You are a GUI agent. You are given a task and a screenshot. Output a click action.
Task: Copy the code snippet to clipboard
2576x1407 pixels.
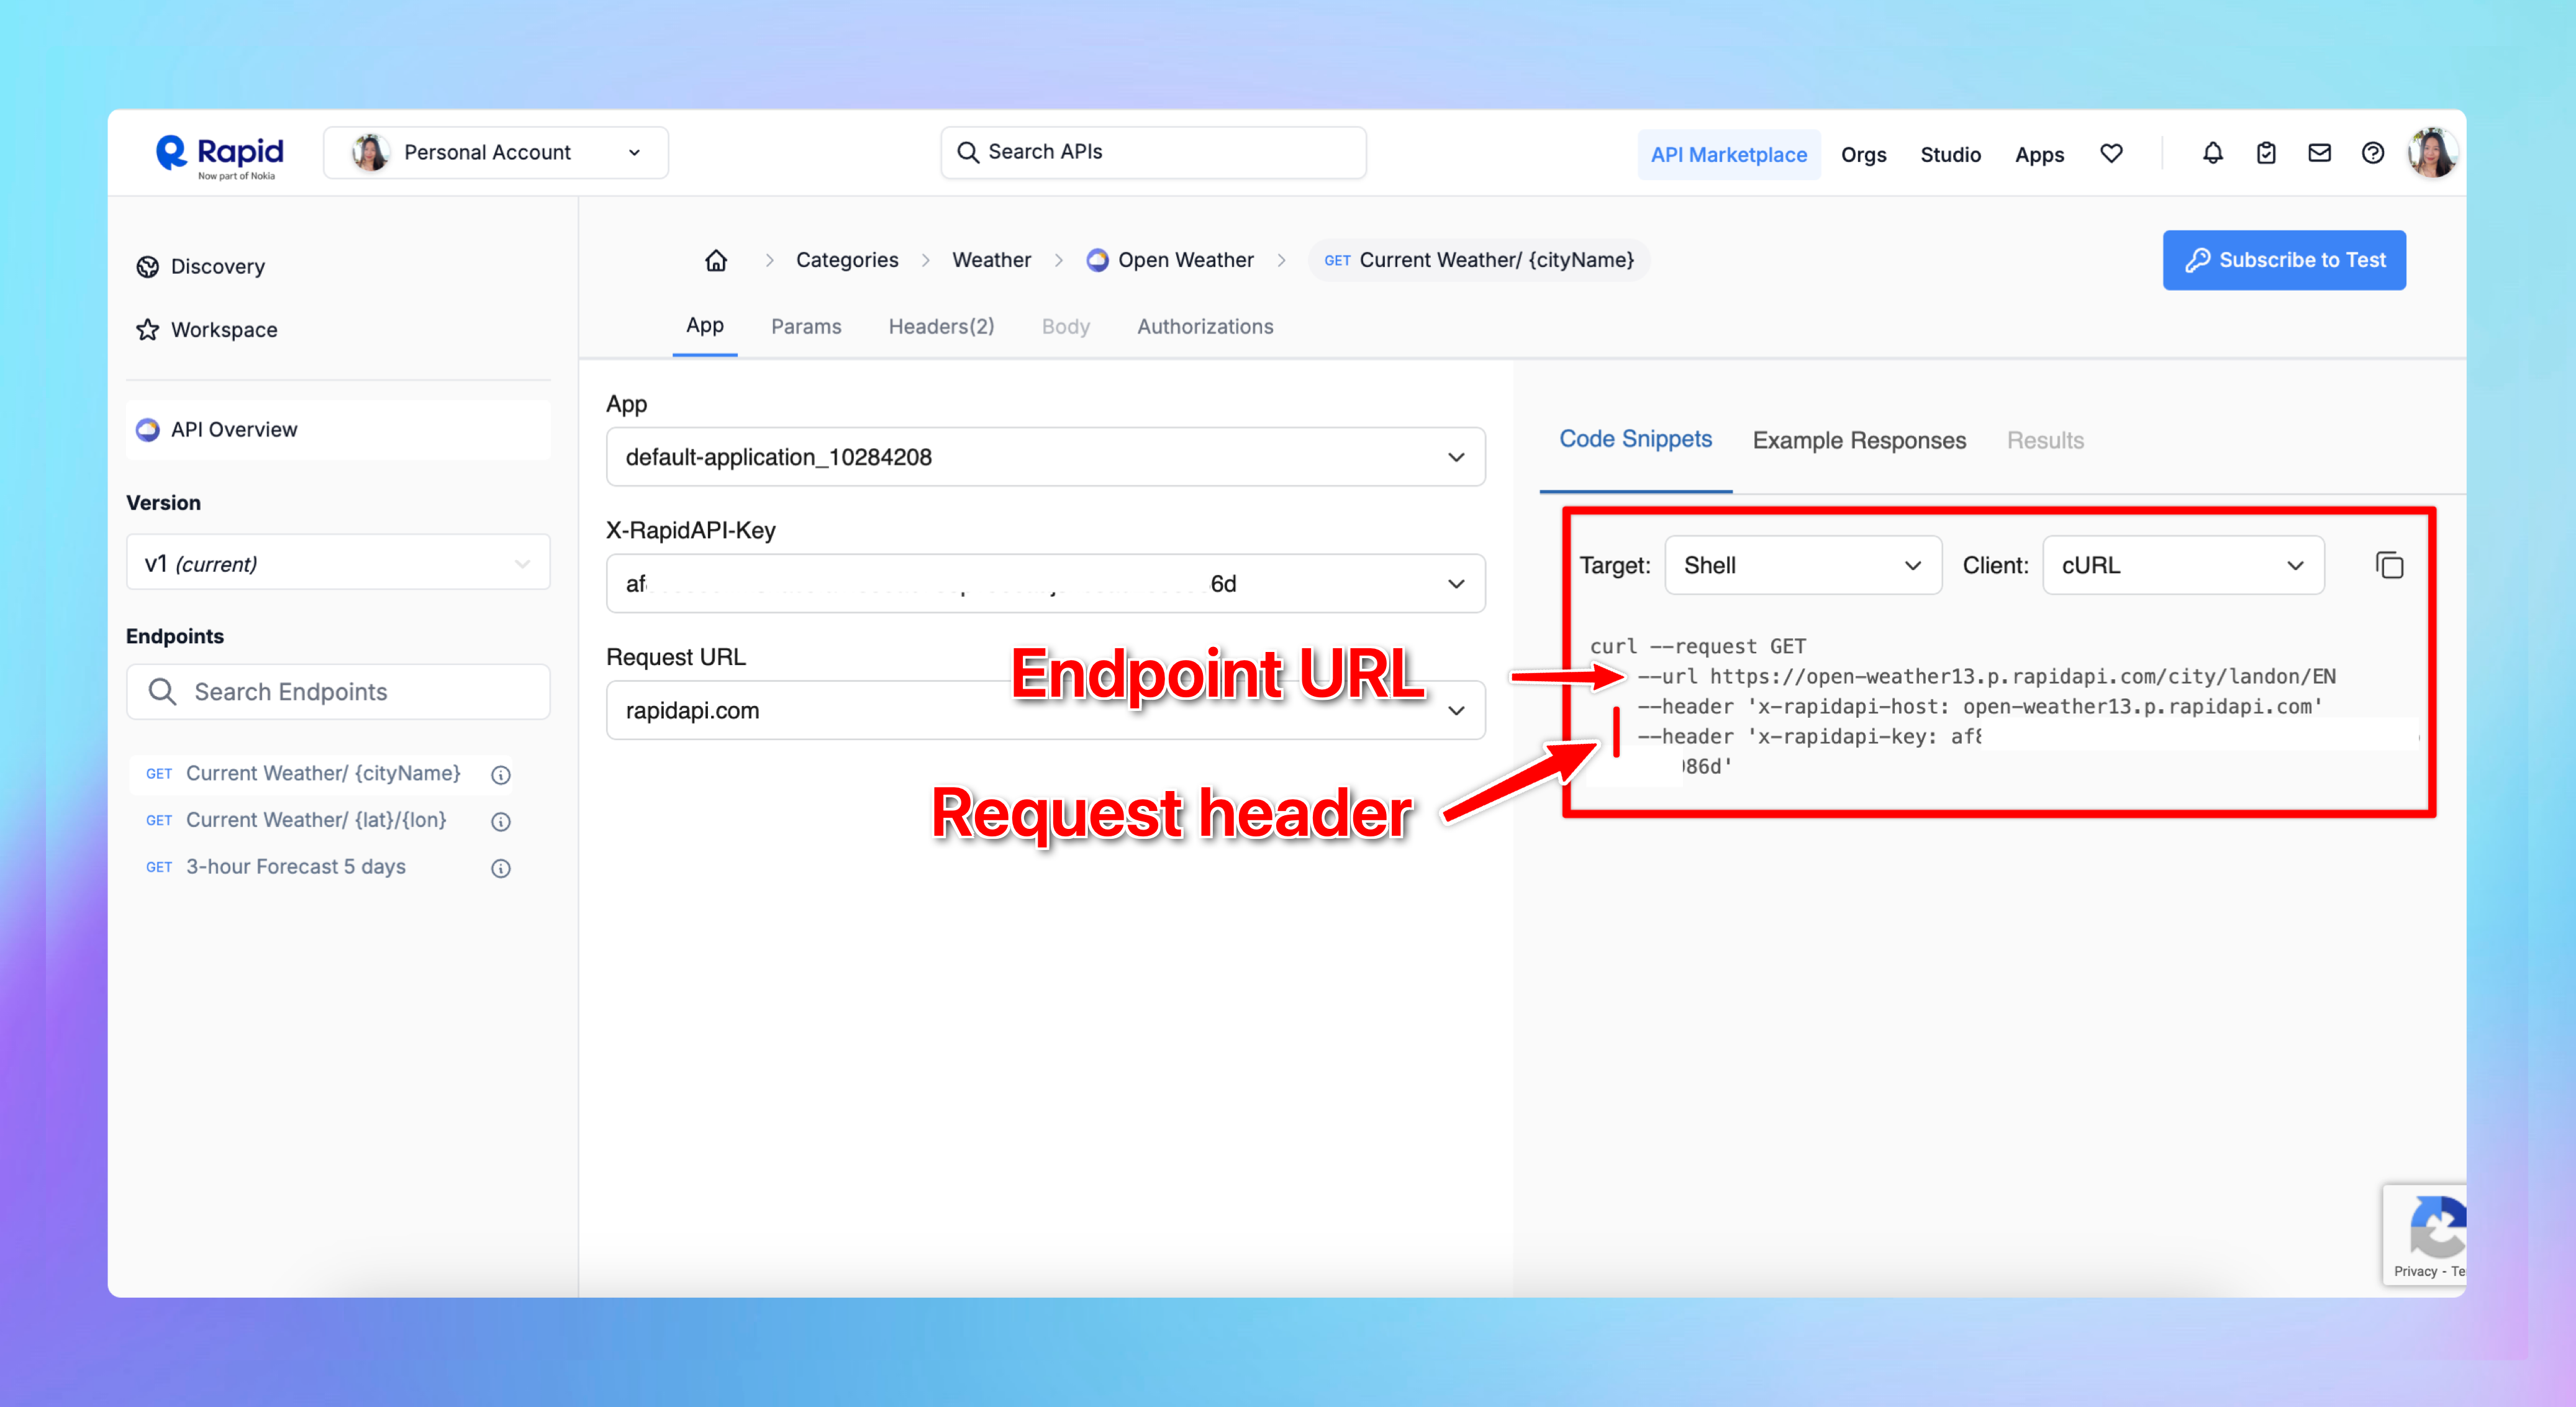2389,565
